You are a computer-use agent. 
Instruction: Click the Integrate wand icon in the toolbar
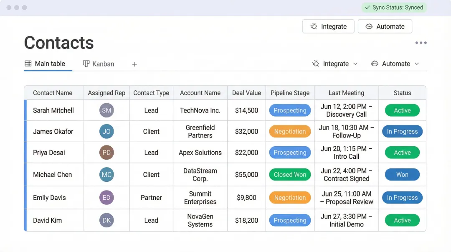(x=314, y=26)
